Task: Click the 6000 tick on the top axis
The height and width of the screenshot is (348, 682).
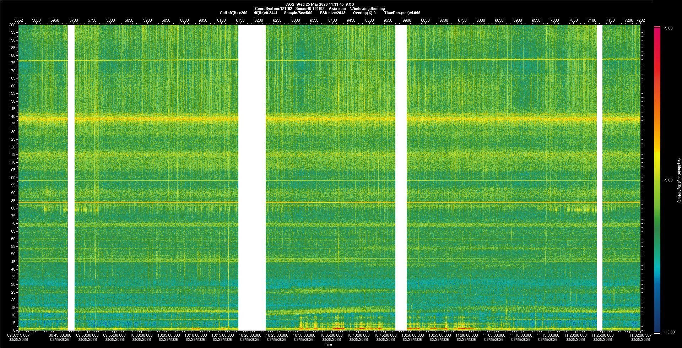Action: 184,20
